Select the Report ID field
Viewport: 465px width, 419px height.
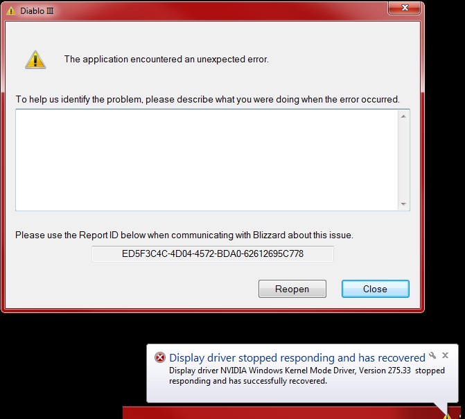213,254
